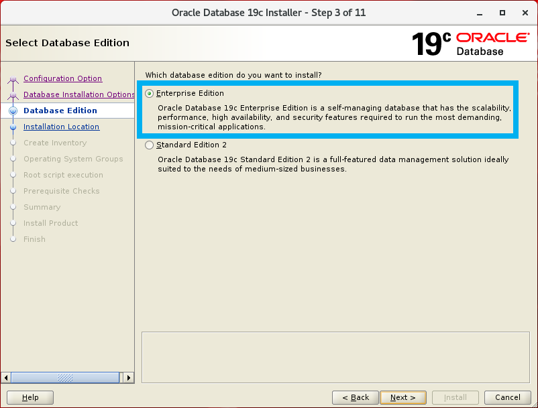Click the Install Product step label
Image resolution: width=538 pixels, height=408 pixels.
[x=50, y=223]
